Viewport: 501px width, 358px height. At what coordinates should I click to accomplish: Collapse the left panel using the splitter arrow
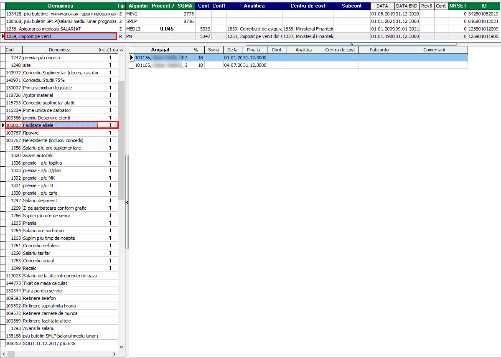(127, 202)
